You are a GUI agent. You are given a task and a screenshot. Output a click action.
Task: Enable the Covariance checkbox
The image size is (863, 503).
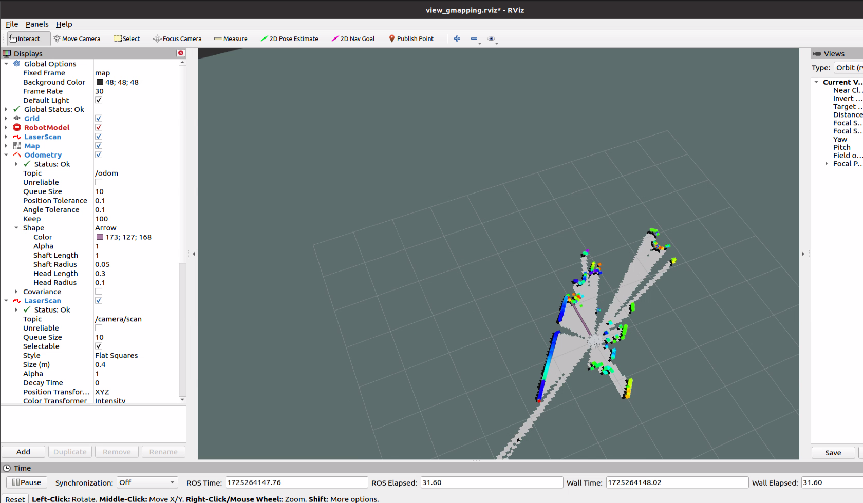(x=99, y=292)
